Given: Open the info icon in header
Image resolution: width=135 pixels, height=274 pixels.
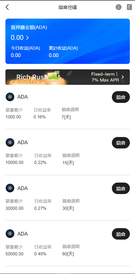Looking at the screenshot, I should coord(118,7).
